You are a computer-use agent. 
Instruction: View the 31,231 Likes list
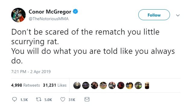coord(55,85)
